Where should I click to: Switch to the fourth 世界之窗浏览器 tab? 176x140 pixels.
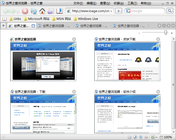(130, 26)
